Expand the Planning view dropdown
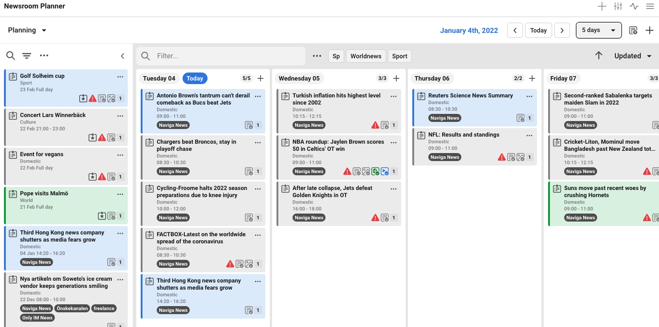This screenshot has width=659, height=327. (x=27, y=30)
